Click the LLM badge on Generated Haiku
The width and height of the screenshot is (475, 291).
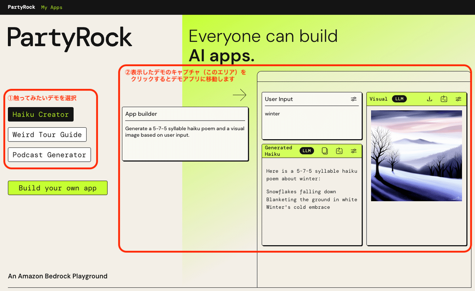point(307,151)
